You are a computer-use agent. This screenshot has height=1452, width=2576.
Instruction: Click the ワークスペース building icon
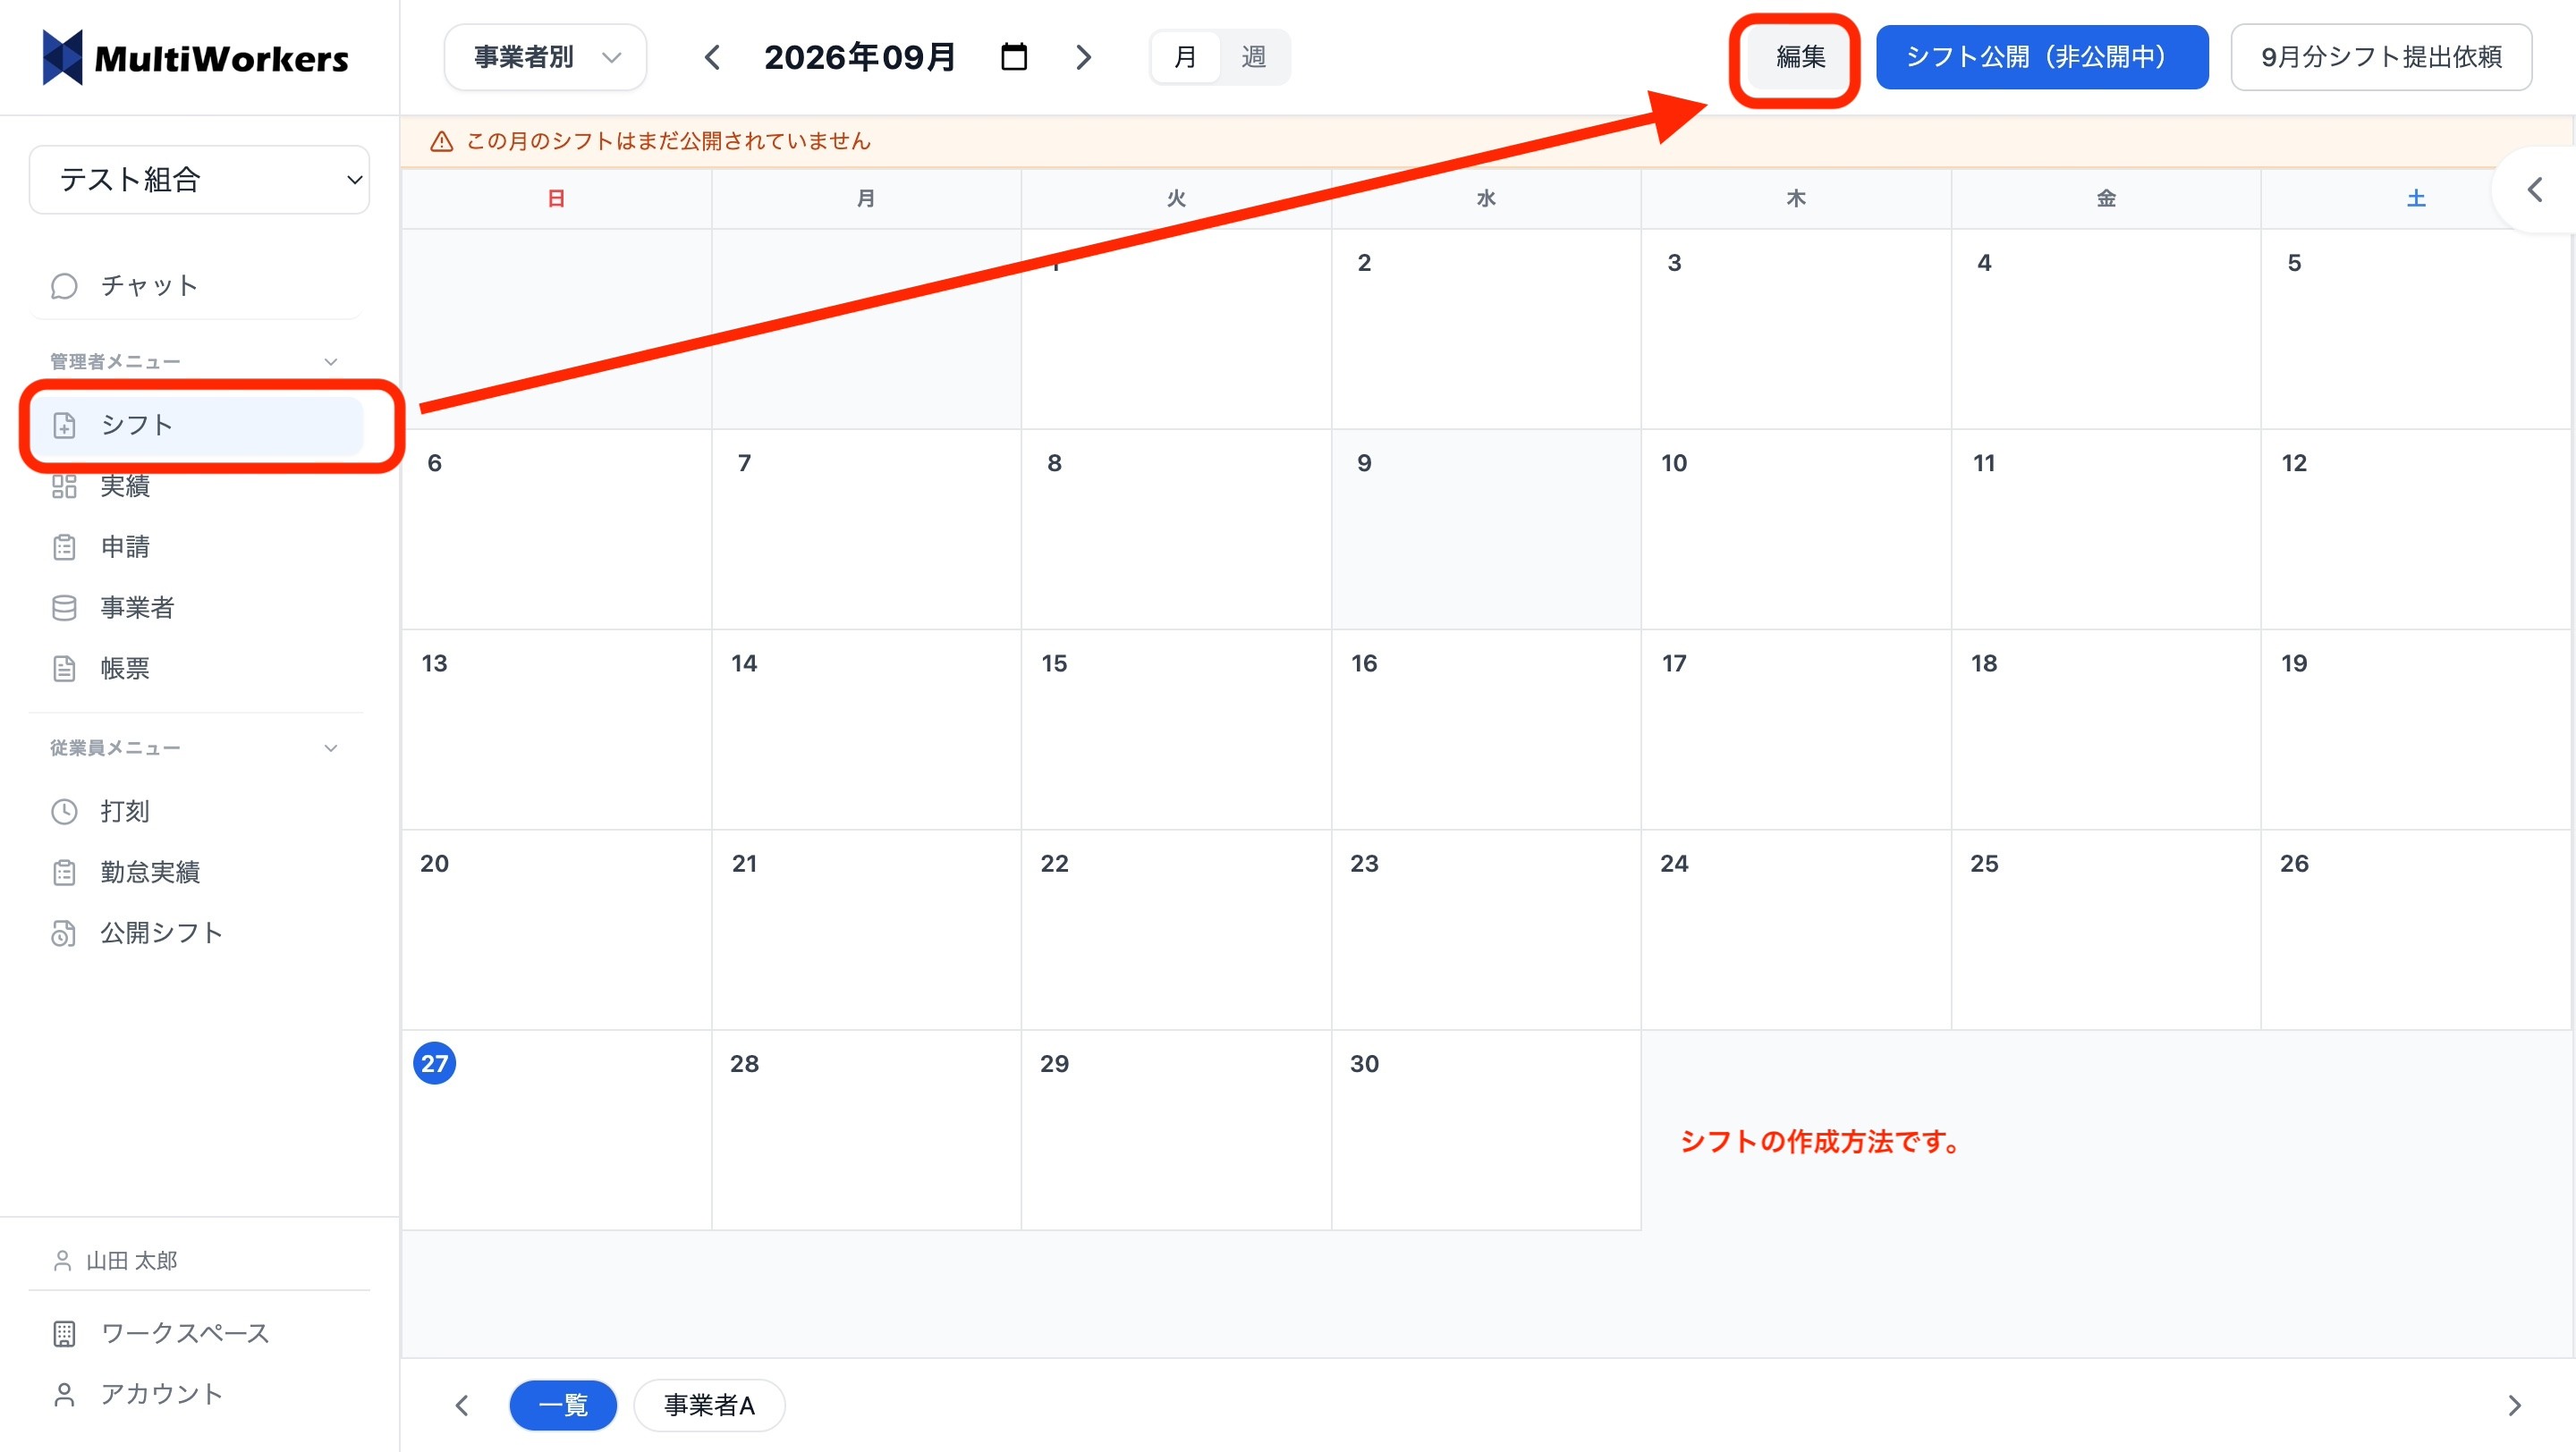pos(64,1334)
